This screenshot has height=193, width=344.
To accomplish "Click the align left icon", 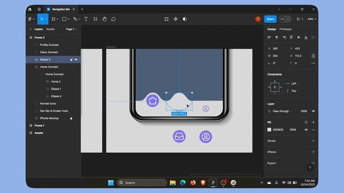I will click(269, 38).
